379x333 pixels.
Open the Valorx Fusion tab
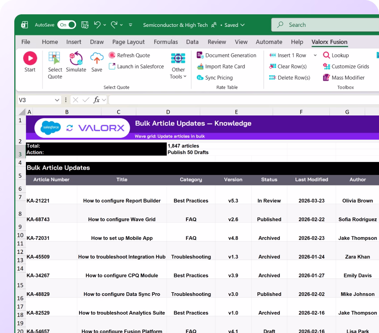tap(329, 42)
